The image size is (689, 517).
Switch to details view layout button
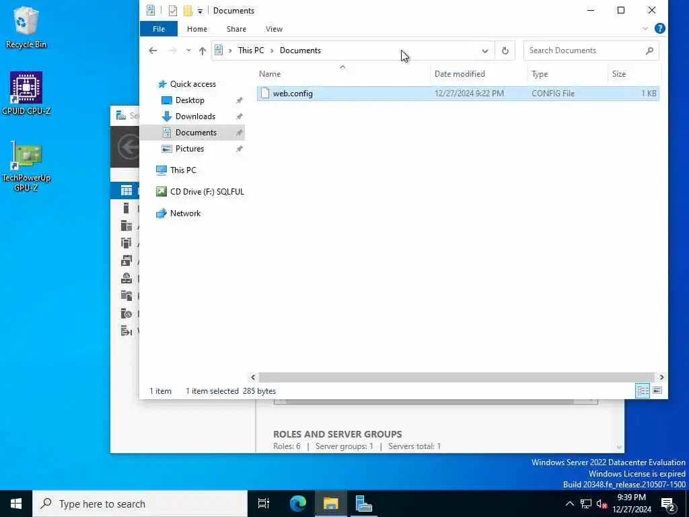(x=643, y=390)
